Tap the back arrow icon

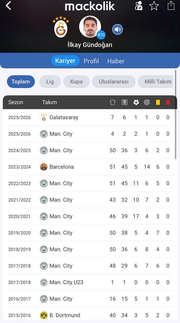(x=8, y=5)
